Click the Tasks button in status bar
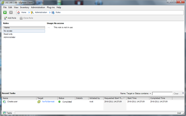This screenshot has width=186, height=116. (8, 113)
